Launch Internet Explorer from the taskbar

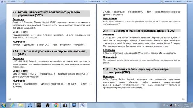click(x=12, y=105)
